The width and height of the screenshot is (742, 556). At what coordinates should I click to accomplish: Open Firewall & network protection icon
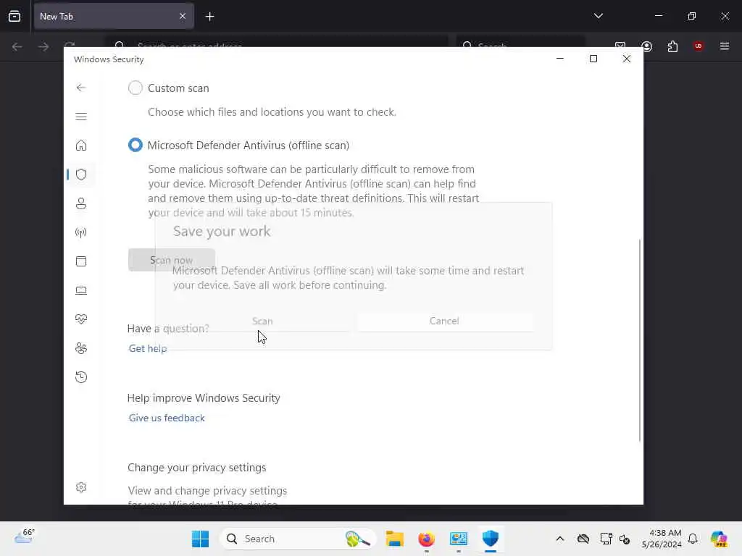pyautogui.click(x=81, y=232)
